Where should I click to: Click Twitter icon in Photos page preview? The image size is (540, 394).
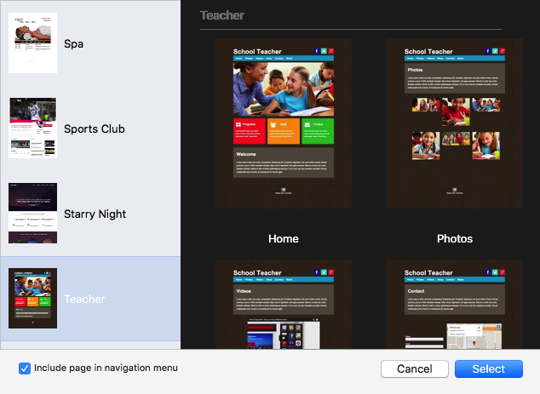pos(495,51)
